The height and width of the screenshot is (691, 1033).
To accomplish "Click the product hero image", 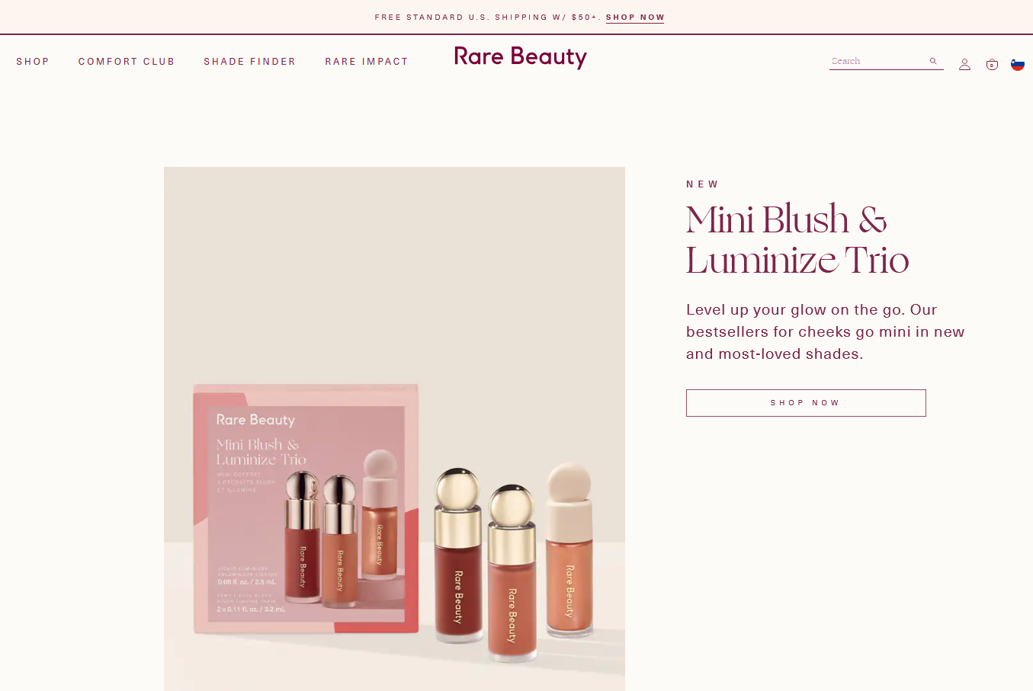I will (x=394, y=429).
